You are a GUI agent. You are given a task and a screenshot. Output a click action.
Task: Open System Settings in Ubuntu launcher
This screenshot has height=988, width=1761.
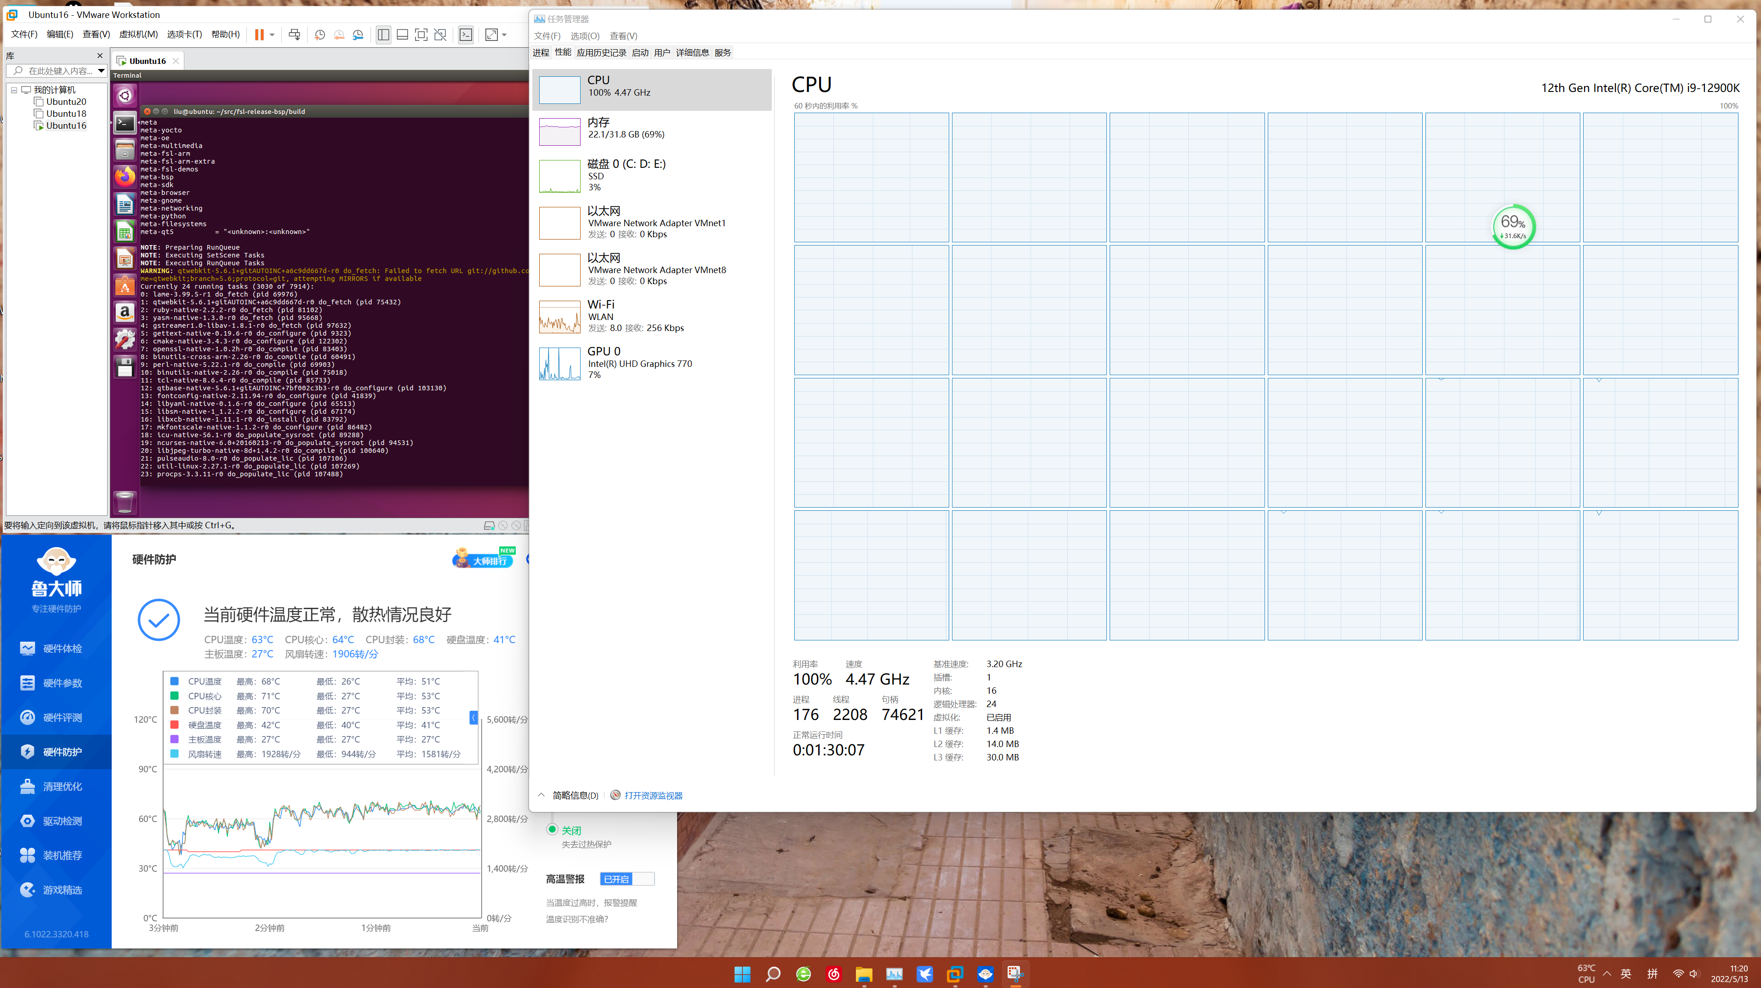click(x=125, y=339)
